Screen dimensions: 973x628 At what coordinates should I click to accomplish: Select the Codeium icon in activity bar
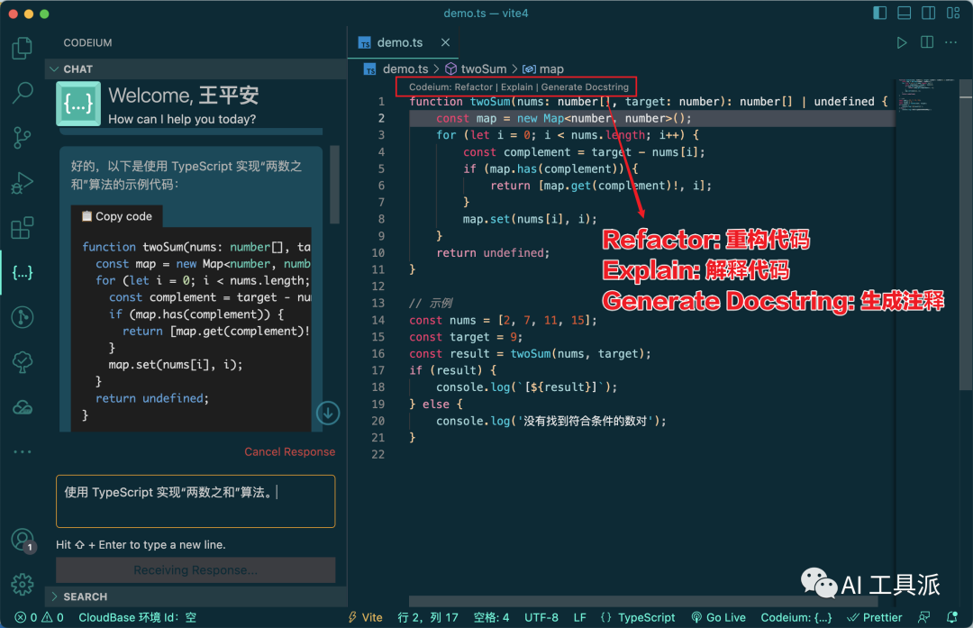tap(23, 272)
